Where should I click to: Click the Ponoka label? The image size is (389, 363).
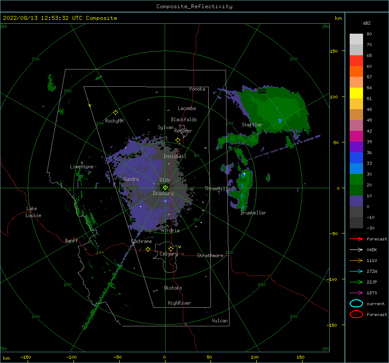[197, 89]
